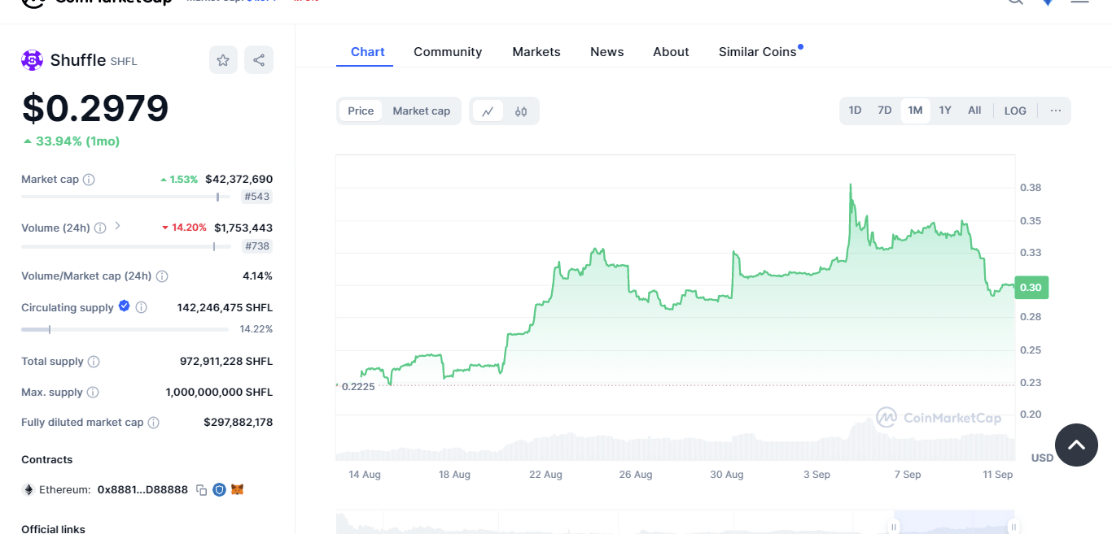Click the $0.2979 price value
This screenshot has width=1112, height=534.
(95, 108)
